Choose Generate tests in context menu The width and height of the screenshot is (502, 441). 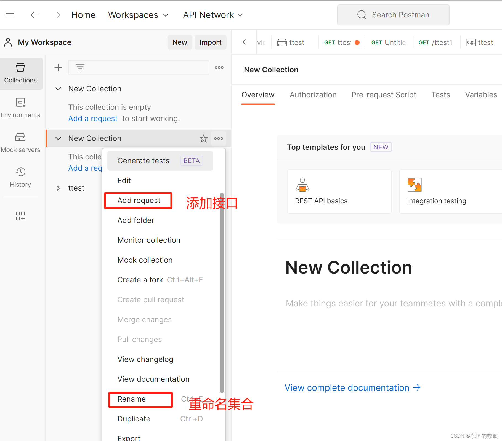coord(160,161)
